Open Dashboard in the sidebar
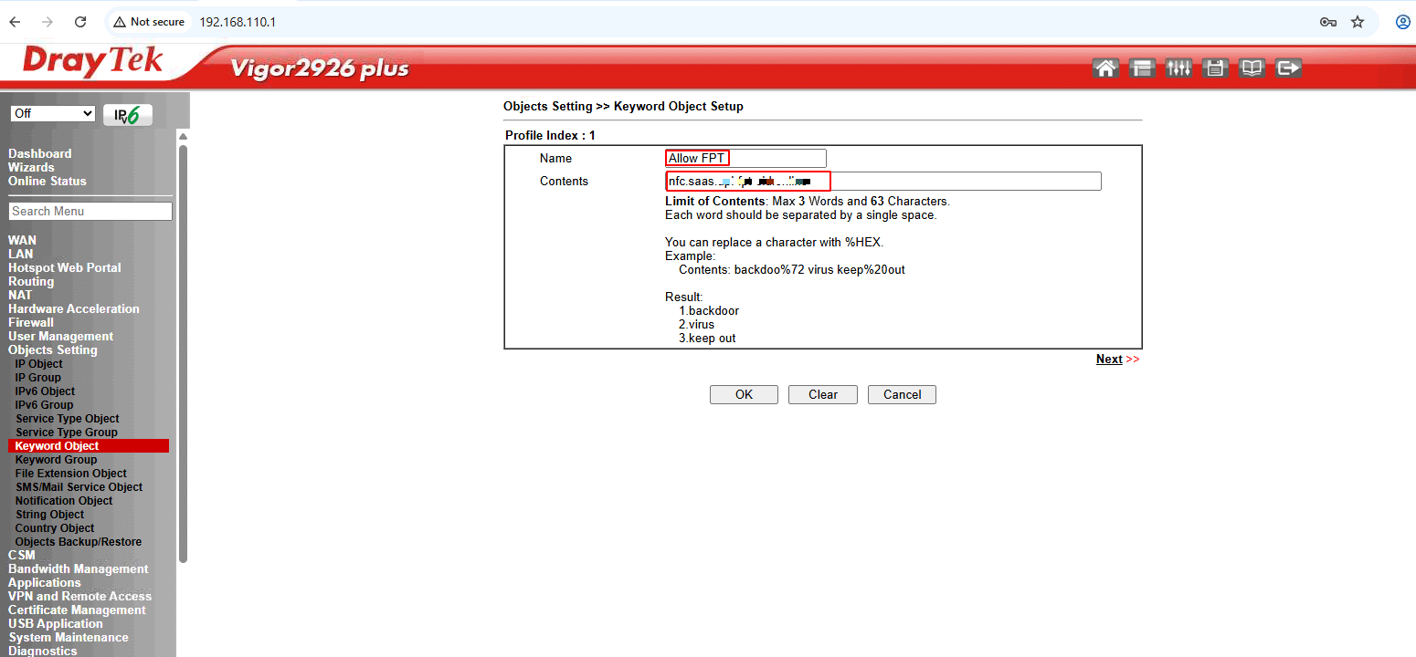The image size is (1416, 657). [39, 153]
